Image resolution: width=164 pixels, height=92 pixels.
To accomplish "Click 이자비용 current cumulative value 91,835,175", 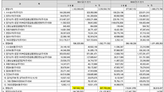I will 93,50.
